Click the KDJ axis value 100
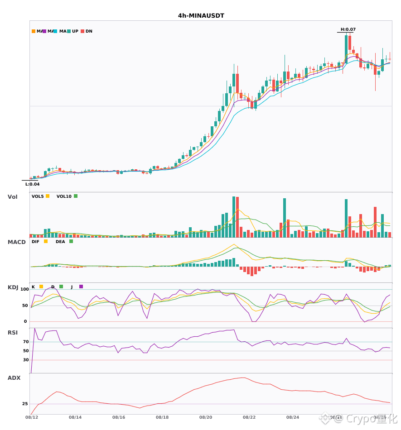Screen dimensions: 401x430 tap(25, 289)
